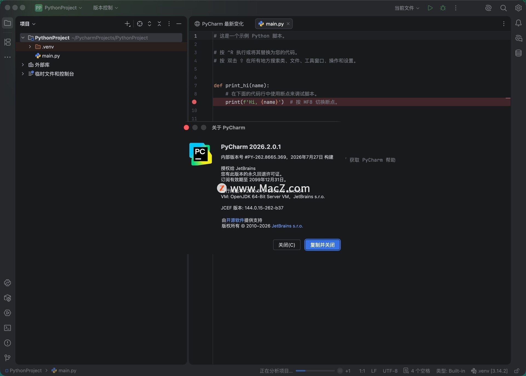Click line 7 def print_hi code

click(x=241, y=86)
